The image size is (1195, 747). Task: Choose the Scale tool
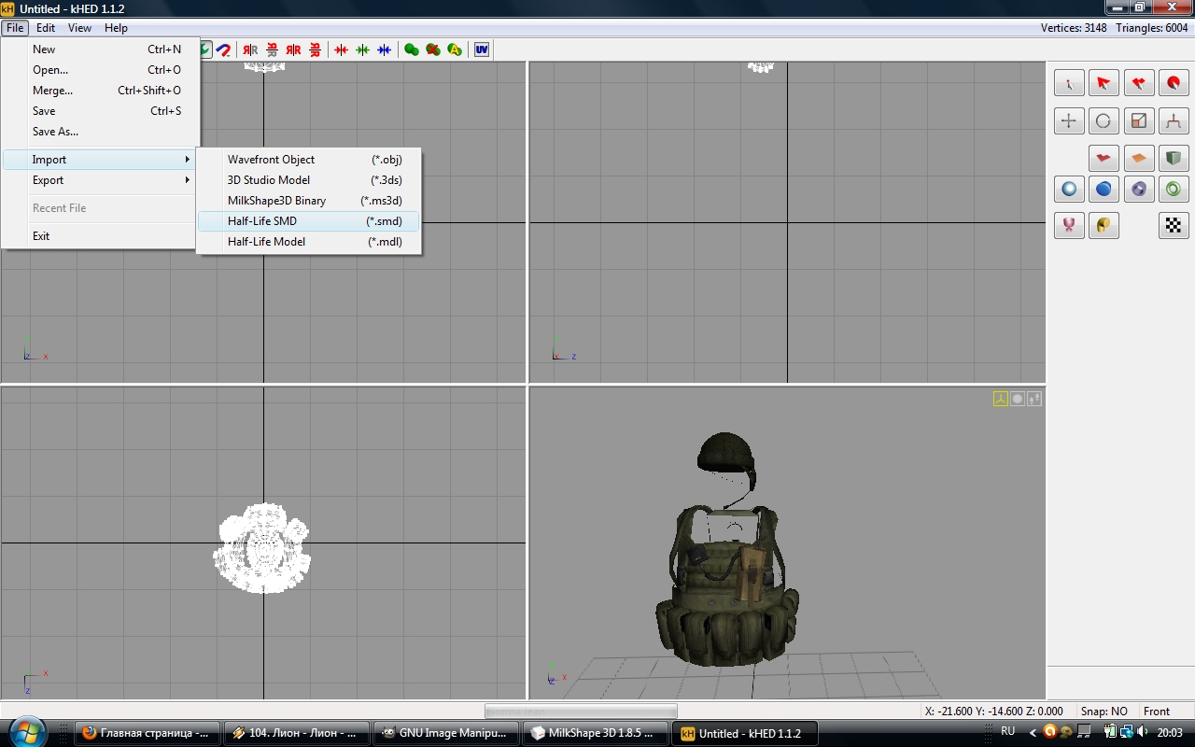click(x=1138, y=120)
